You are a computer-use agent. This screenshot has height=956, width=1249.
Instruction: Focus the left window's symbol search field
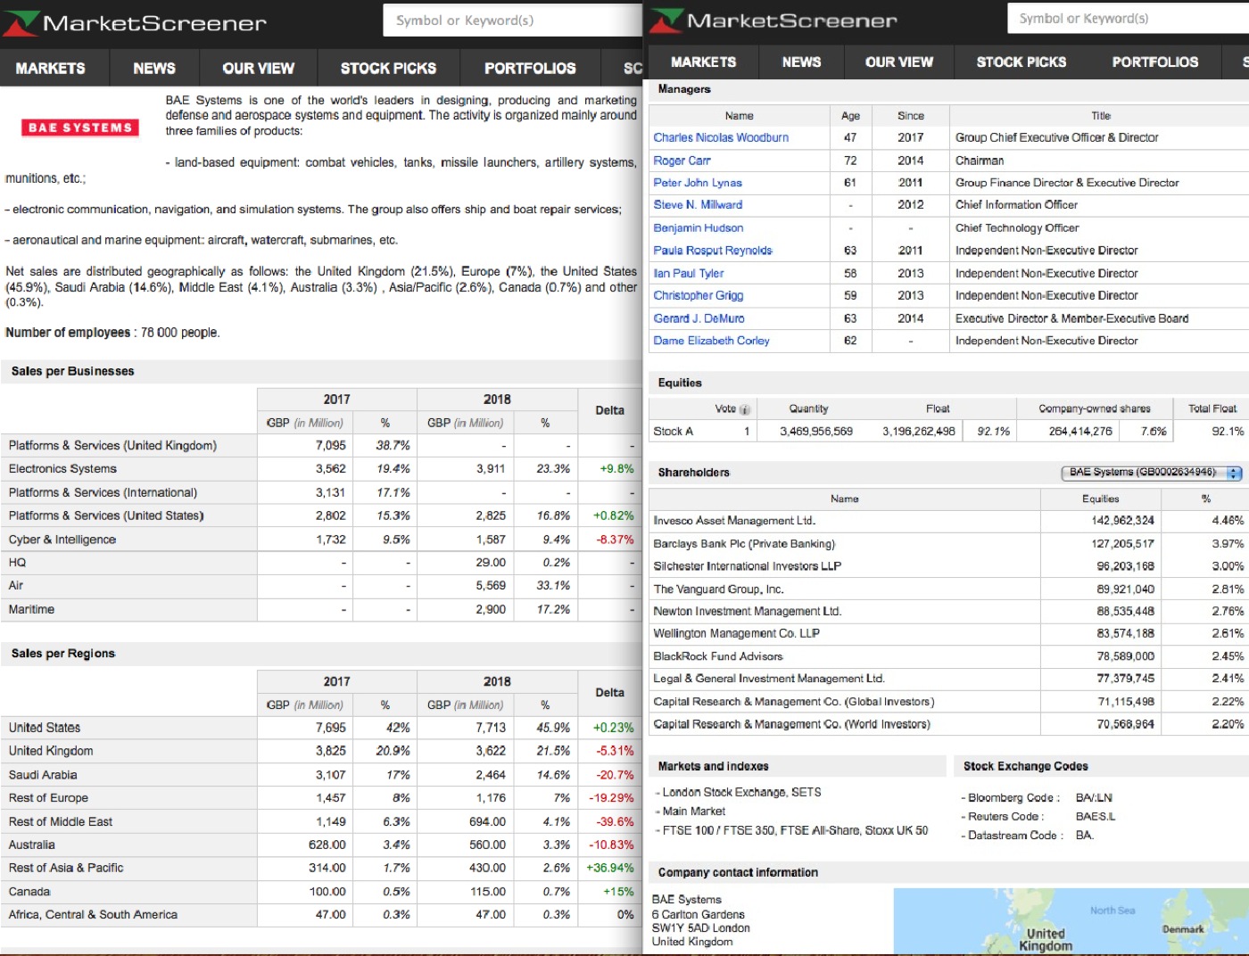point(512,21)
